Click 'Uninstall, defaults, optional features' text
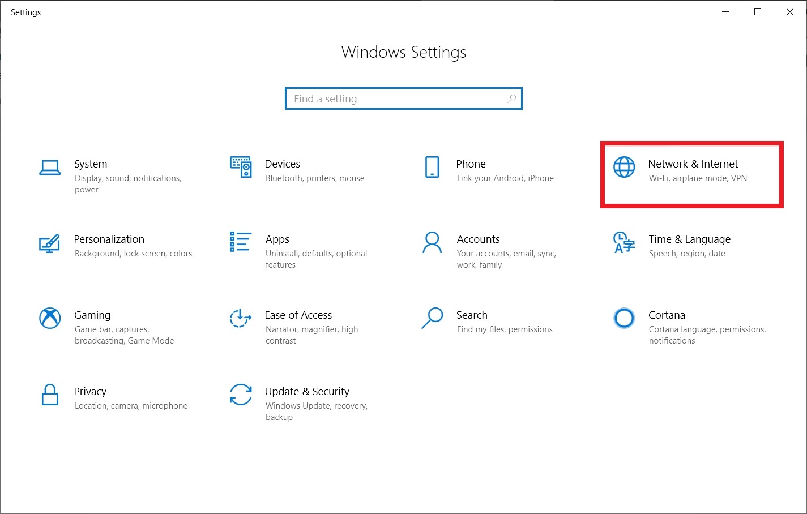The height and width of the screenshot is (514, 807). pyautogui.click(x=316, y=259)
